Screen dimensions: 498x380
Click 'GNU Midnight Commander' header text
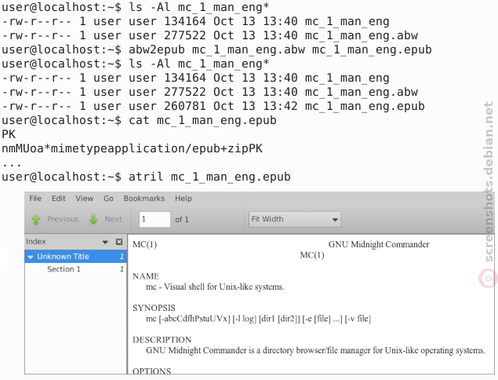[x=379, y=244]
